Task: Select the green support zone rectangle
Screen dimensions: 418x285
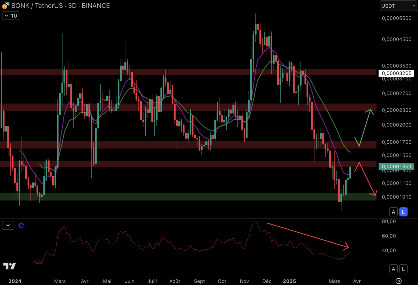Action: point(185,197)
